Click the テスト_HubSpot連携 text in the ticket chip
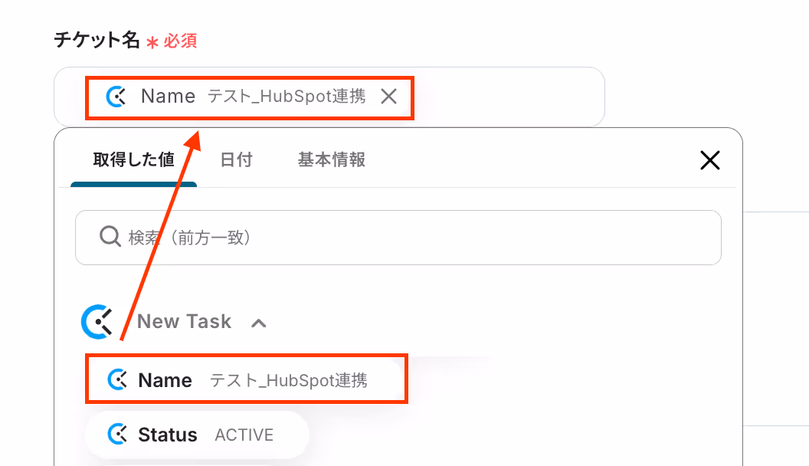Viewport: 809px width, 466px height. click(x=287, y=97)
